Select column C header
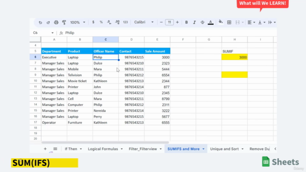 [106, 40]
